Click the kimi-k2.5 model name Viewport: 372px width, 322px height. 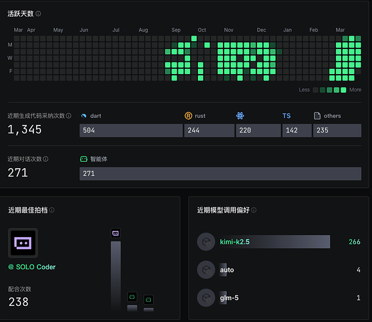[235, 242]
